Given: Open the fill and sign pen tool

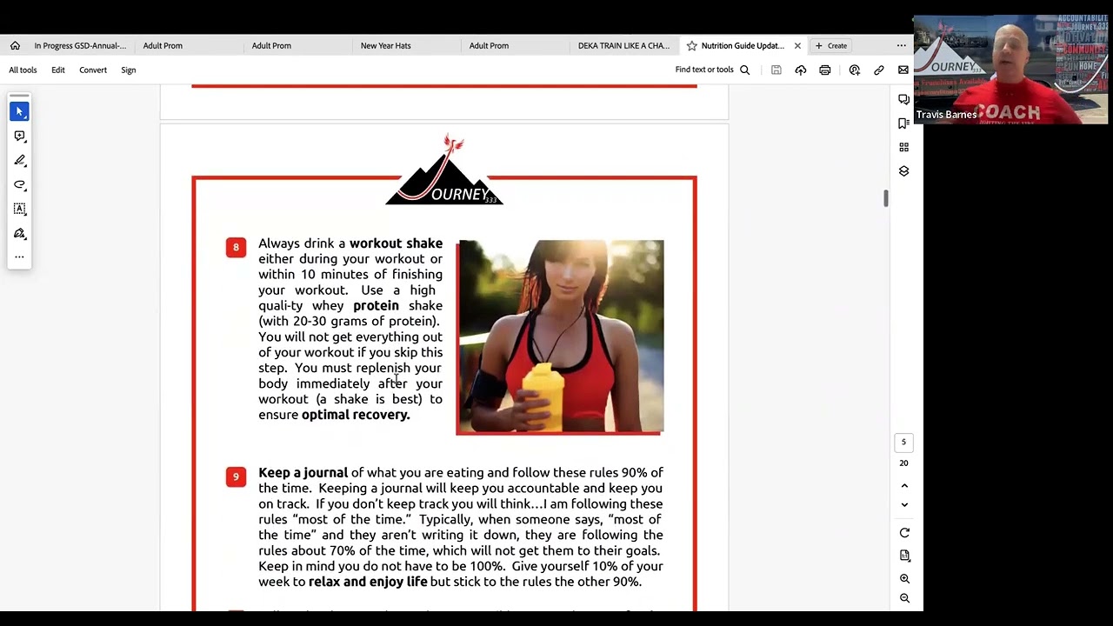Looking at the screenshot, I should pos(19,234).
